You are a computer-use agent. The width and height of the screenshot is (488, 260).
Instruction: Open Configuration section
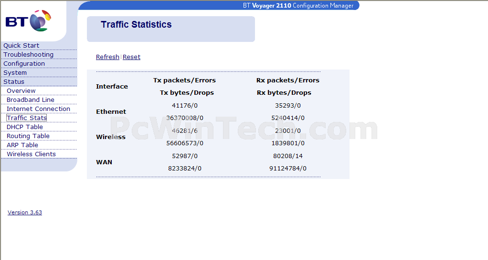[x=24, y=64]
